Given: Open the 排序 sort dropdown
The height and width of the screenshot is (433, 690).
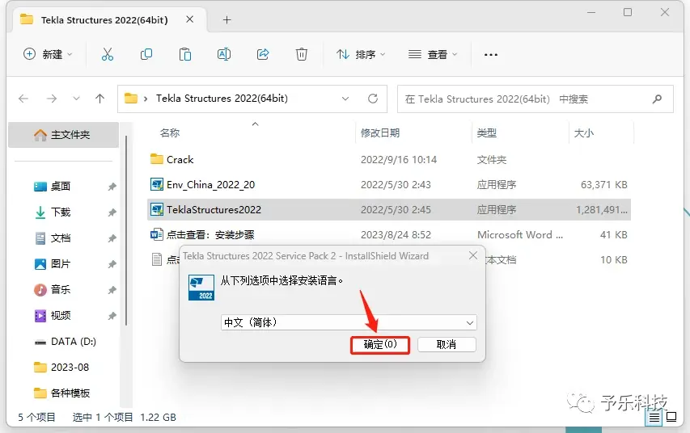Looking at the screenshot, I should (361, 54).
